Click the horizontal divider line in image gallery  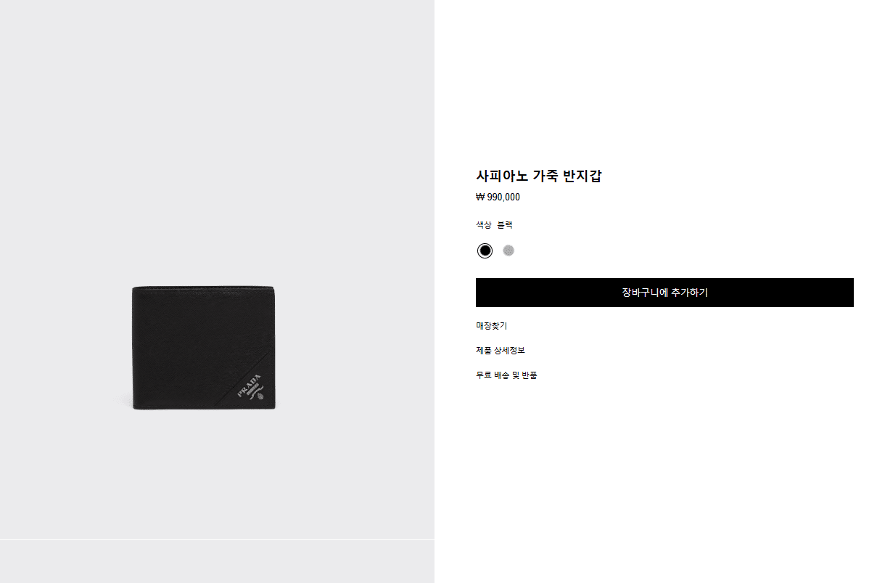click(217, 539)
